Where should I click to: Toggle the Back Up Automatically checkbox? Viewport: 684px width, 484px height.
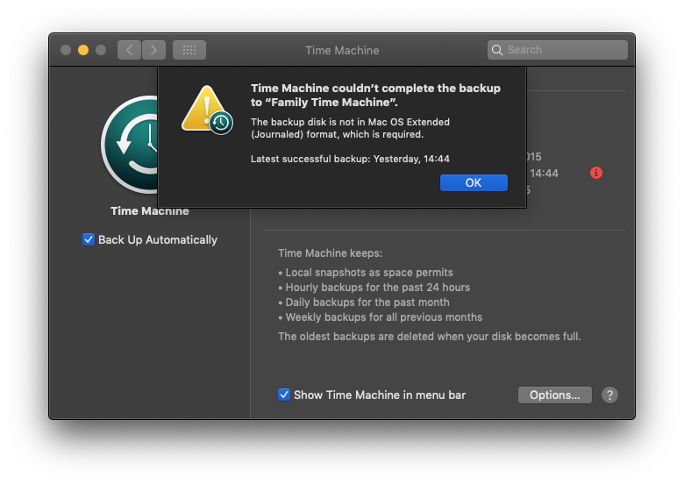89,239
